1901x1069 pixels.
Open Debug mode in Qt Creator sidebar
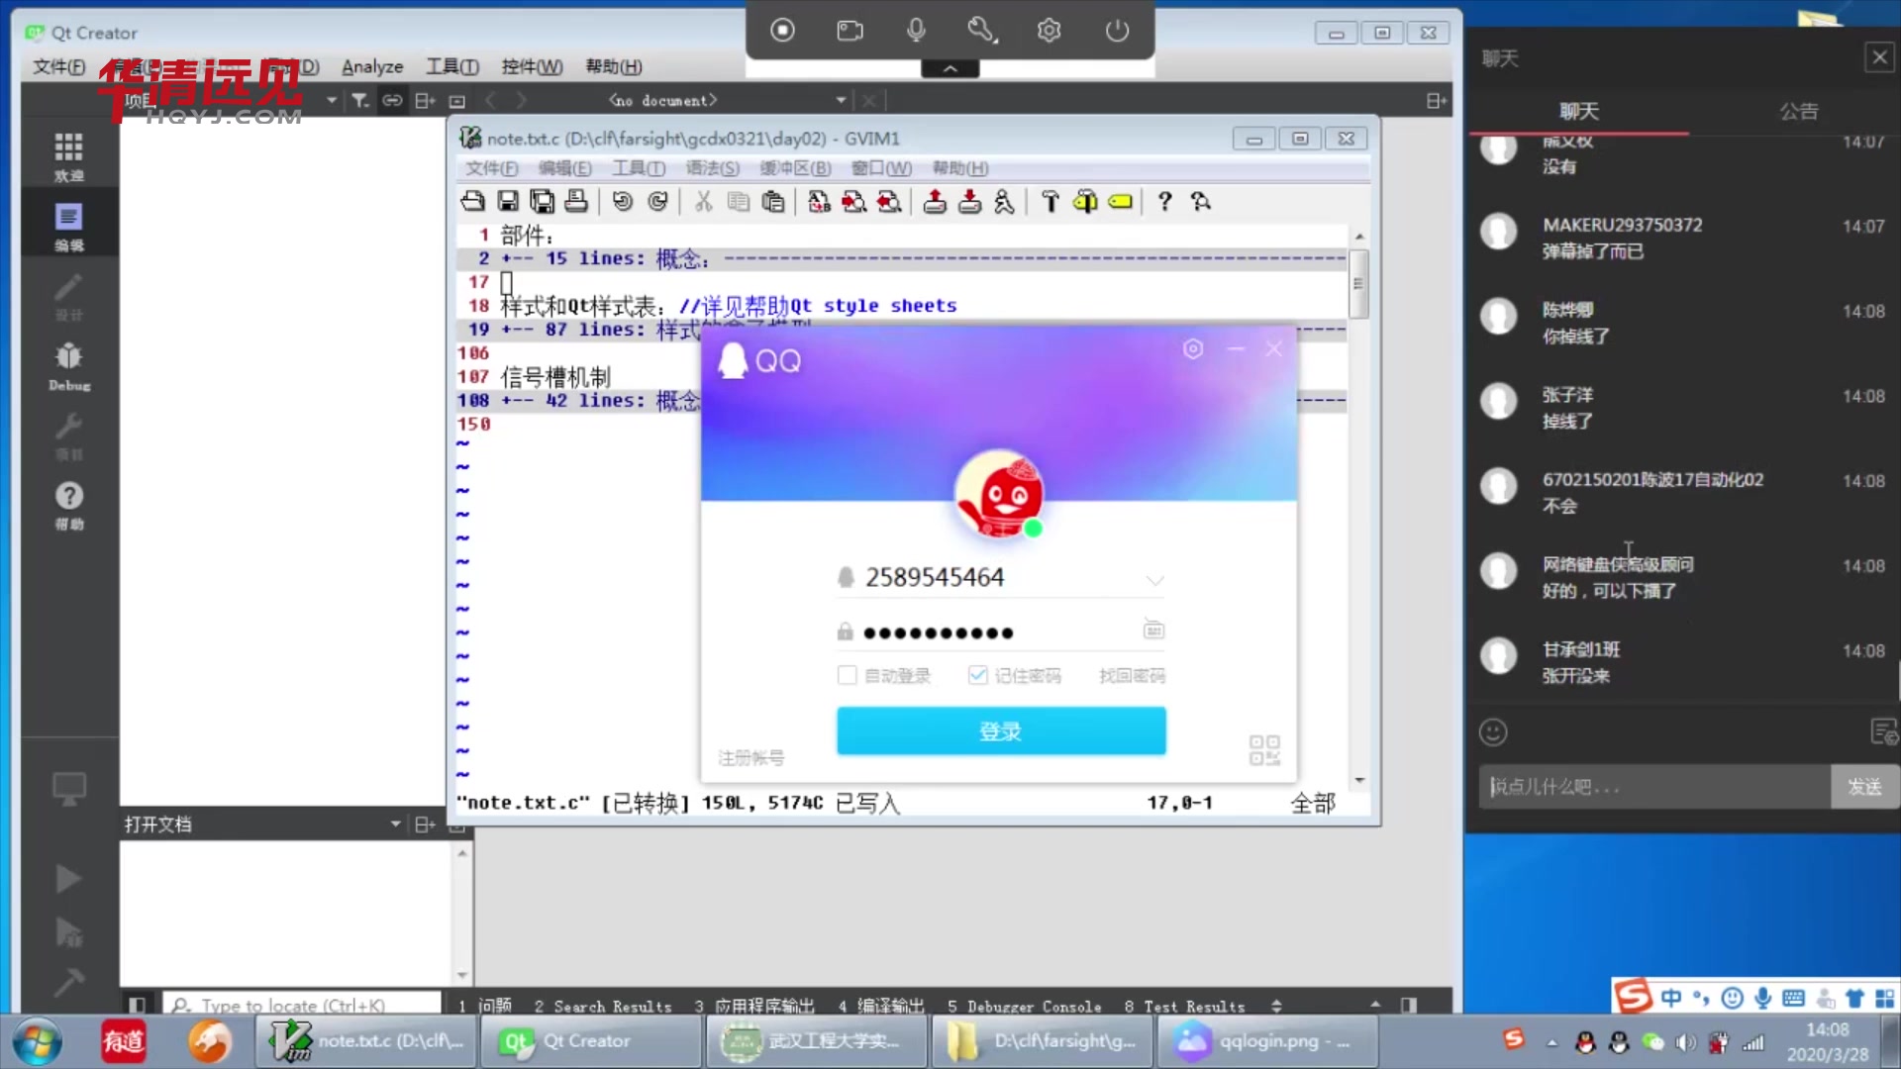click(68, 366)
